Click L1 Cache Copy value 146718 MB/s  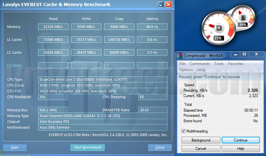pyautogui.click(x=119, y=39)
